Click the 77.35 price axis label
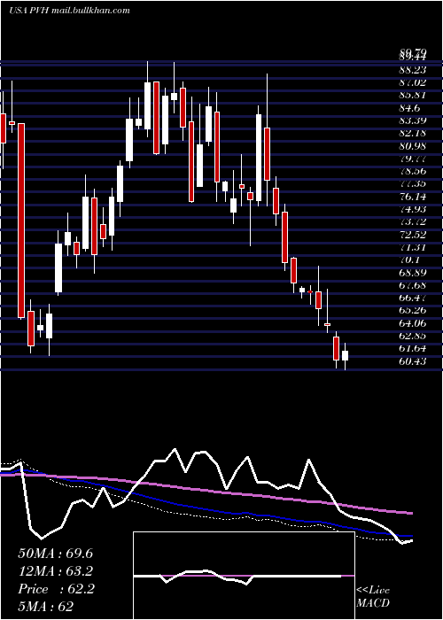 (413, 184)
